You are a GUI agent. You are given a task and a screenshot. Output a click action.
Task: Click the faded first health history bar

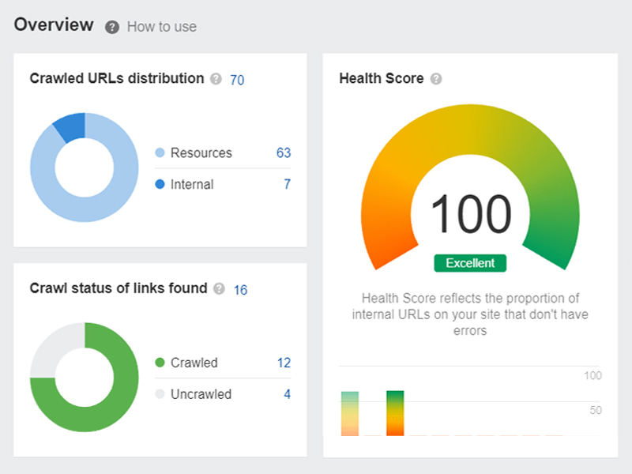pos(350,413)
